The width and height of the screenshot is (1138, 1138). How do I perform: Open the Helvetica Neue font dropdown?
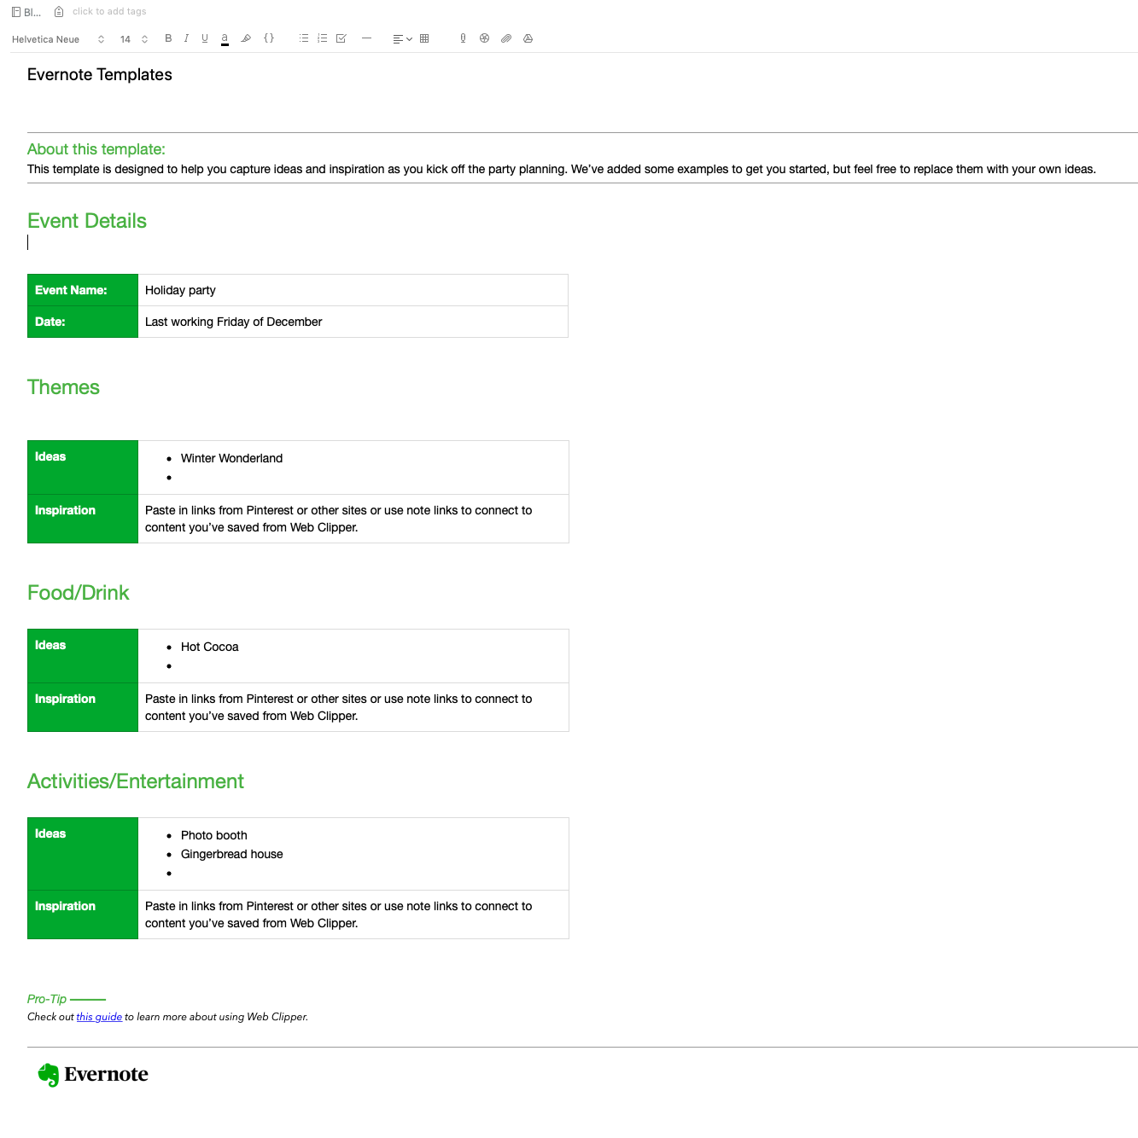tap(58, 39)
